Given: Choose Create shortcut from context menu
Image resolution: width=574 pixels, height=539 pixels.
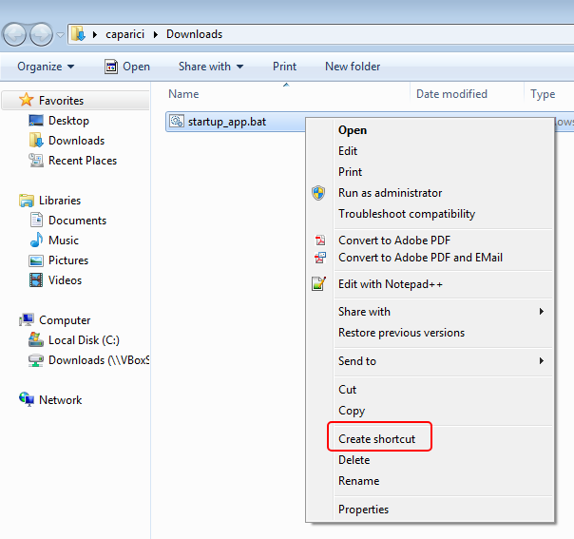Looking at the screenshot, I should (x=376, y=438).
